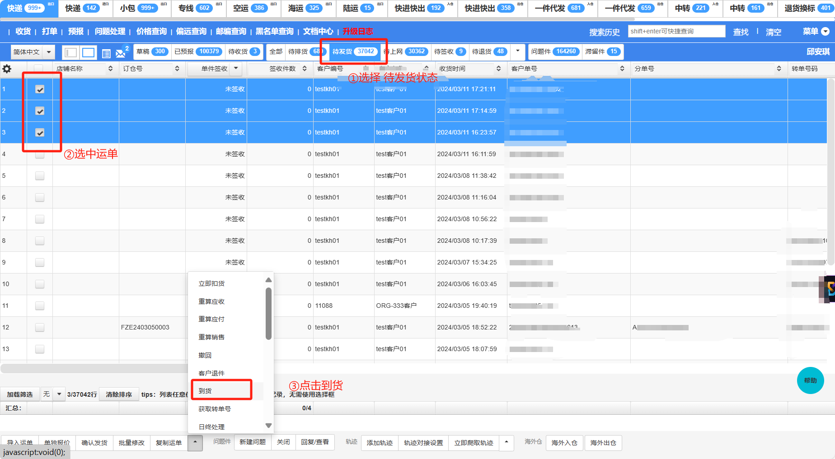
Task: Click the round 帮助 help button
Action: (810, 380)
